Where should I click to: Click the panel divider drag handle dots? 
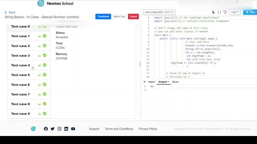140,64
